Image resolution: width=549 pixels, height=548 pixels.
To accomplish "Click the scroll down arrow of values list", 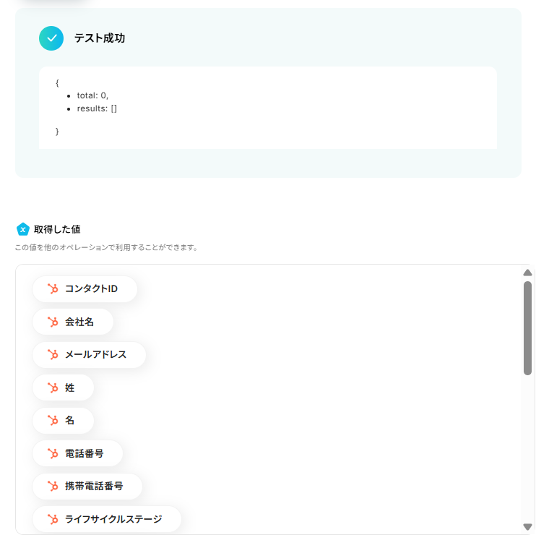I will tap(527, 526).
